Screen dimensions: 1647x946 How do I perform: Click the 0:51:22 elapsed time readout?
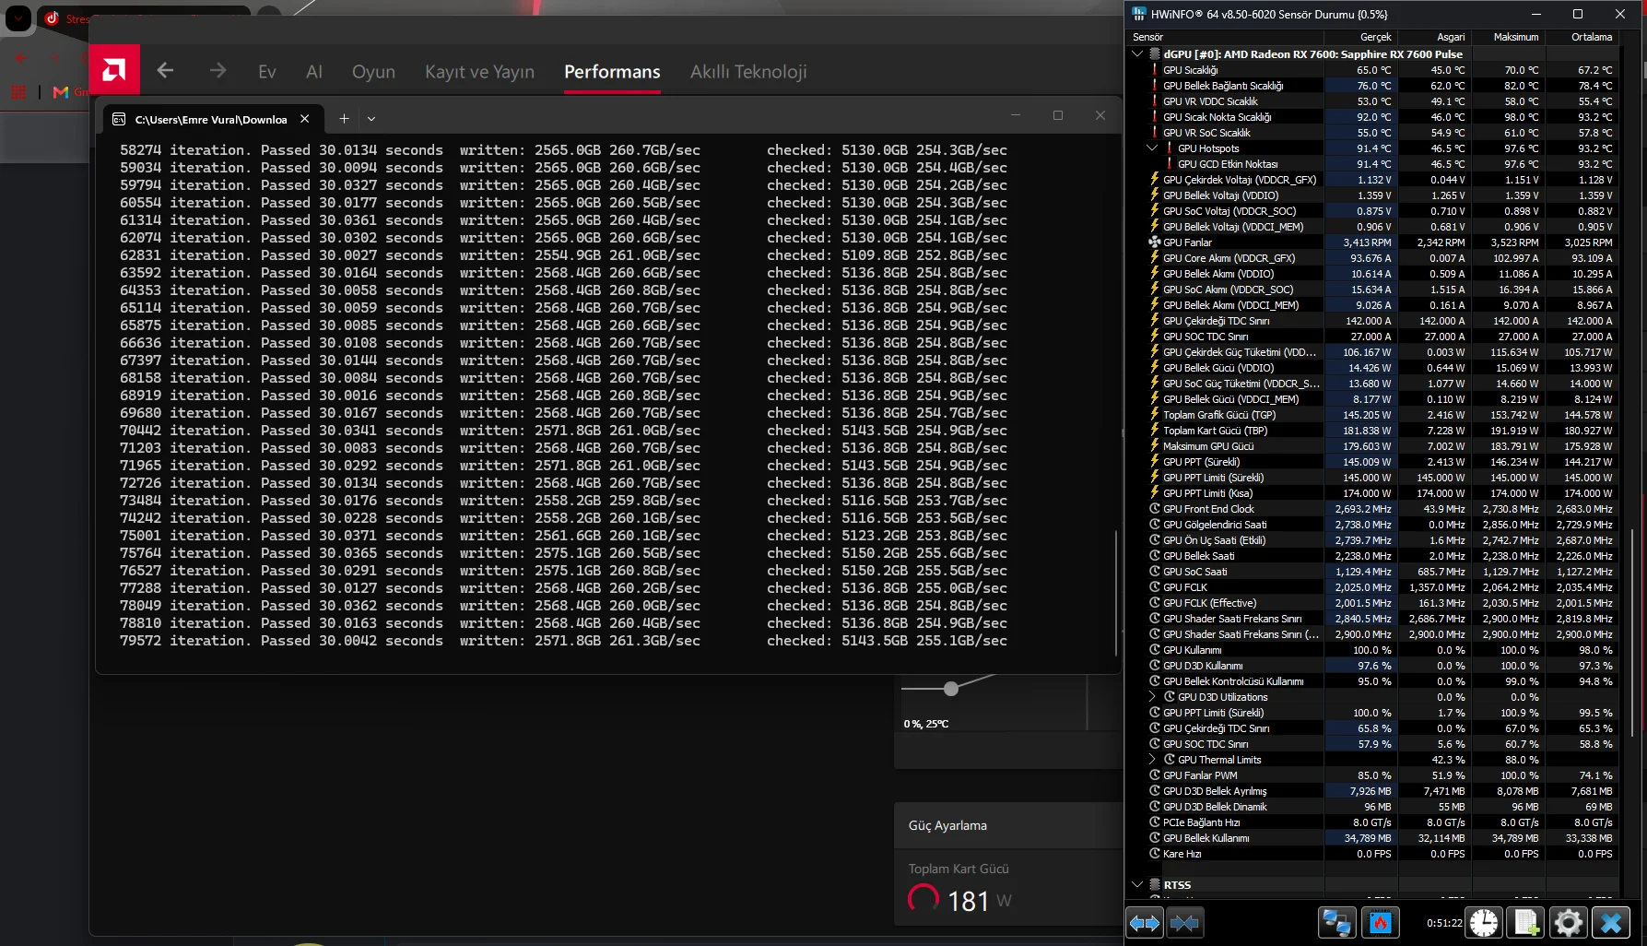click(x=1444, y=923)
